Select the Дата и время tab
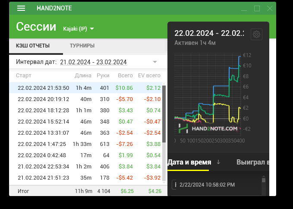This screenshot has width=293, height=209. 189,162
